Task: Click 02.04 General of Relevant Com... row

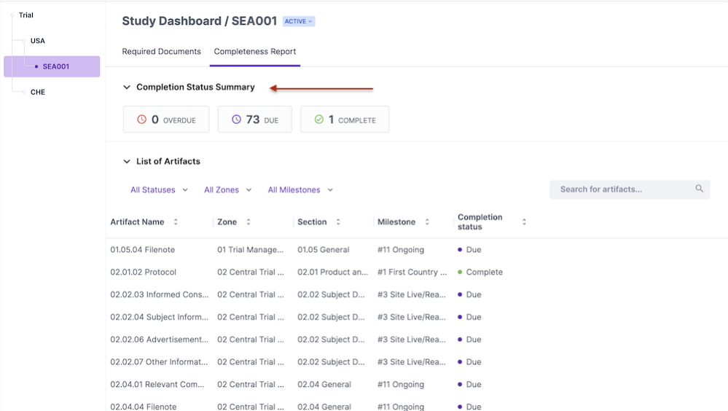Action: (324, 385)
